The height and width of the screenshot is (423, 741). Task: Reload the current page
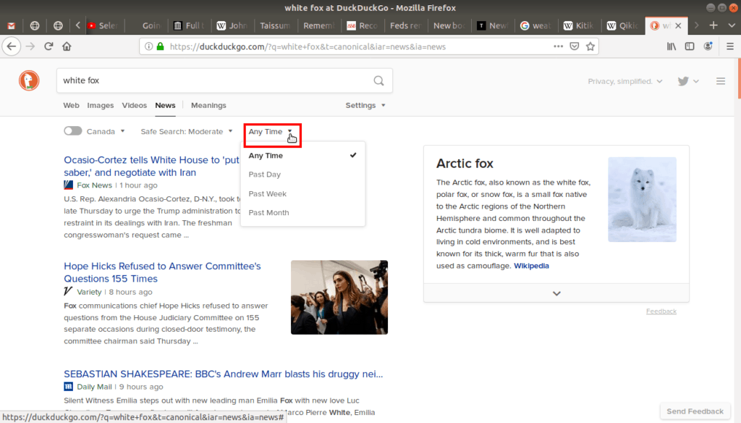pyautogui.click(x=48, y=46)
